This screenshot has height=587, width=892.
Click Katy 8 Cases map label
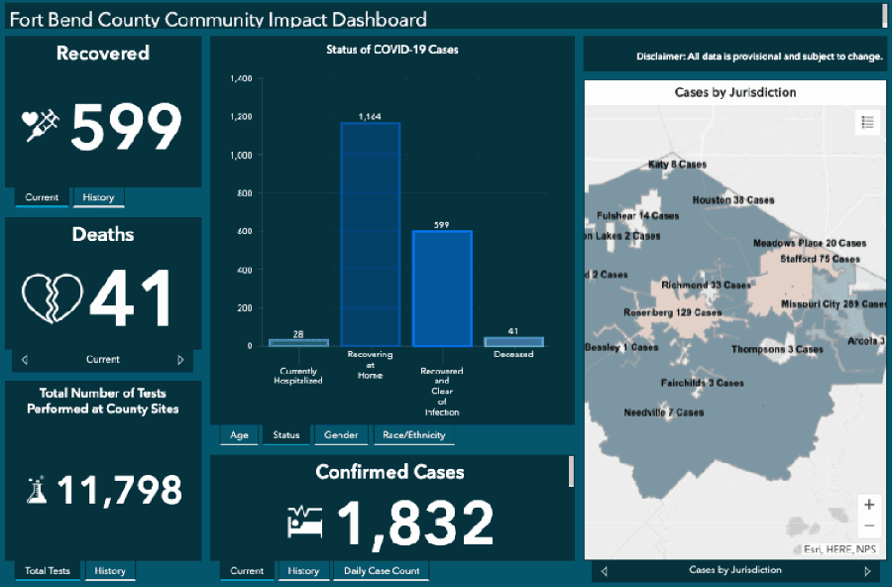(677, 165)
